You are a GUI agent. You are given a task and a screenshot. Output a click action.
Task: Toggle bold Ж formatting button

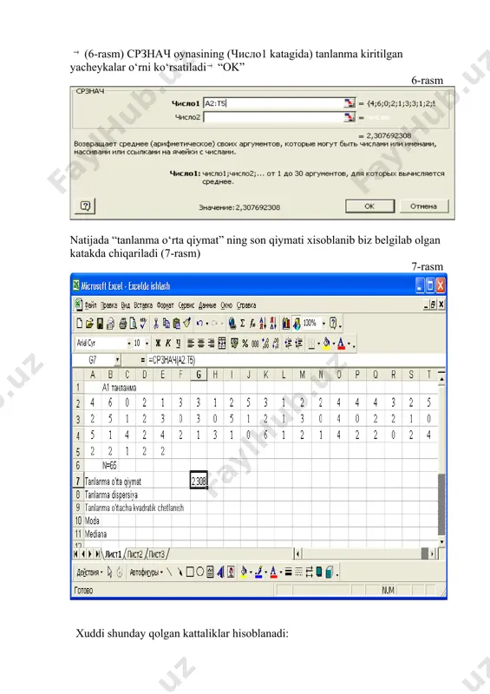[158, 344]
